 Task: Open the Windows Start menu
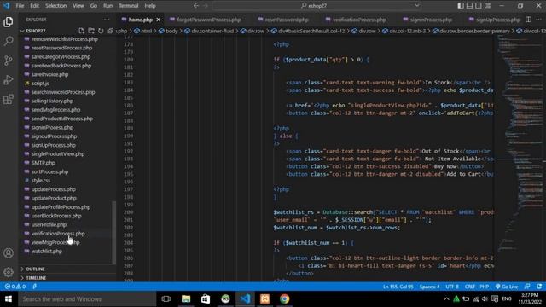tap(9, 299)
